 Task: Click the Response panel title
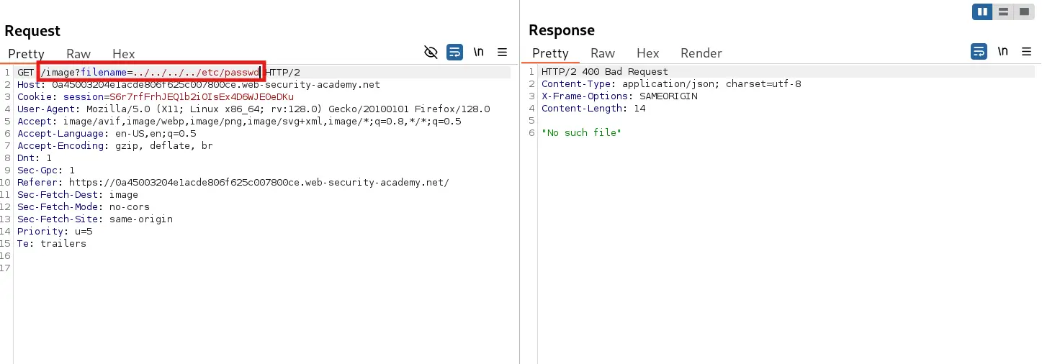click(x=562, y=30)
